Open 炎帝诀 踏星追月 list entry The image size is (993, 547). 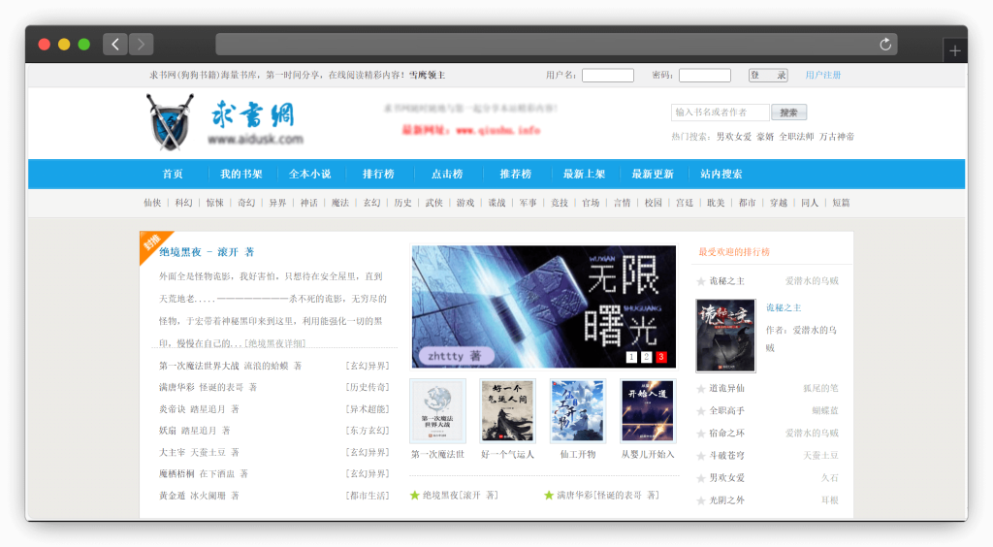[x=199, y=409]
